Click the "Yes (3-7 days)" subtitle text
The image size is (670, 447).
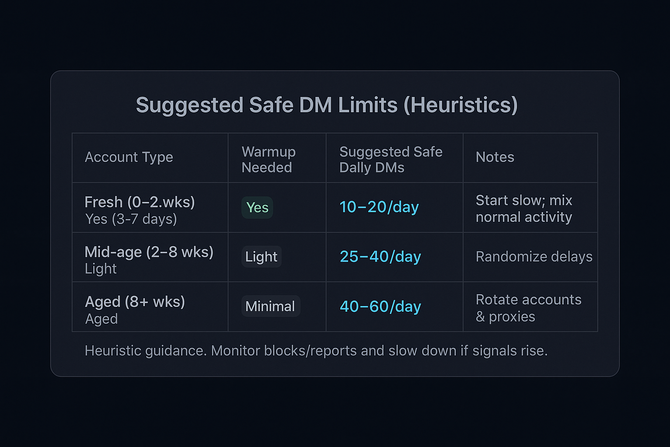(x=131, y=219)
